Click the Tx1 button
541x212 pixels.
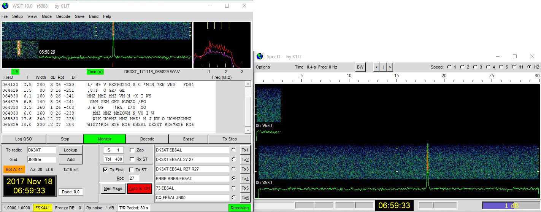coord(245,150)
